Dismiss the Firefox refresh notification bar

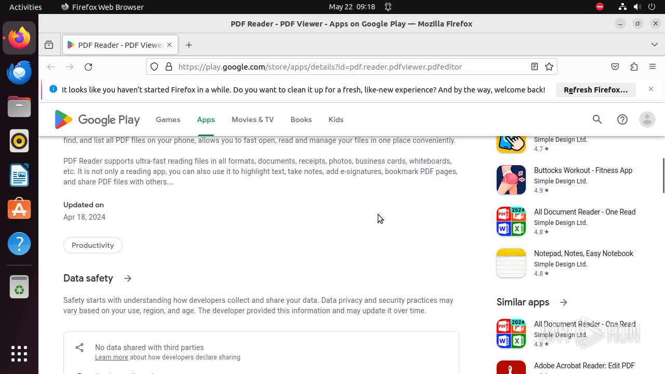tap(651, 89)
